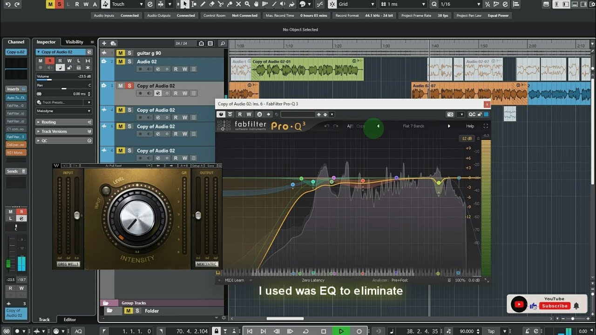
Task: Open the track search magnifier icon
Action: click(x=223, y=43)
